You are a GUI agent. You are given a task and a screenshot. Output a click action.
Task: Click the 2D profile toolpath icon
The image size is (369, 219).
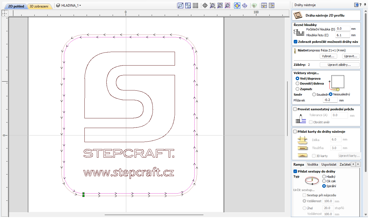click(x=298, y=15)
